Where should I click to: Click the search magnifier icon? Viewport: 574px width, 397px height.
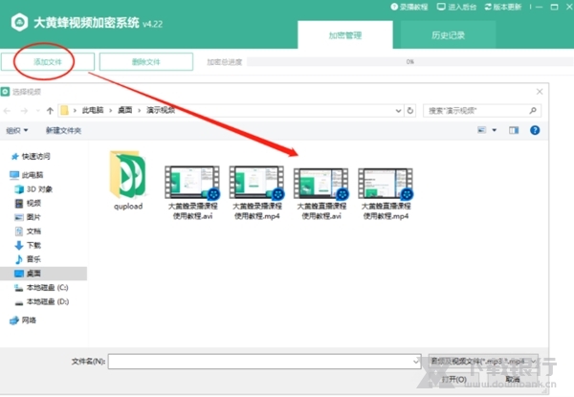pos(533,111)
